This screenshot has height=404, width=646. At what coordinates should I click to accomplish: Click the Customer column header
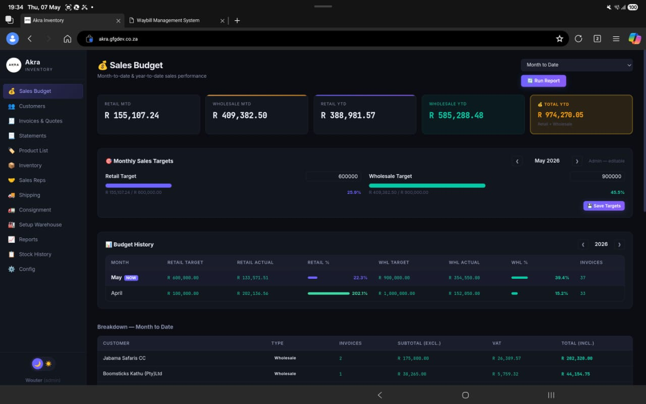point(116,343)
